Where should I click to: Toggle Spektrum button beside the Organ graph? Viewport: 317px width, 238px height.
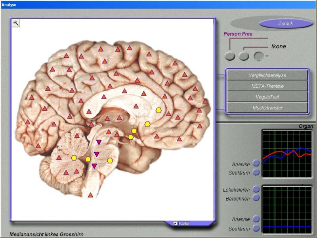coord(256,172)
